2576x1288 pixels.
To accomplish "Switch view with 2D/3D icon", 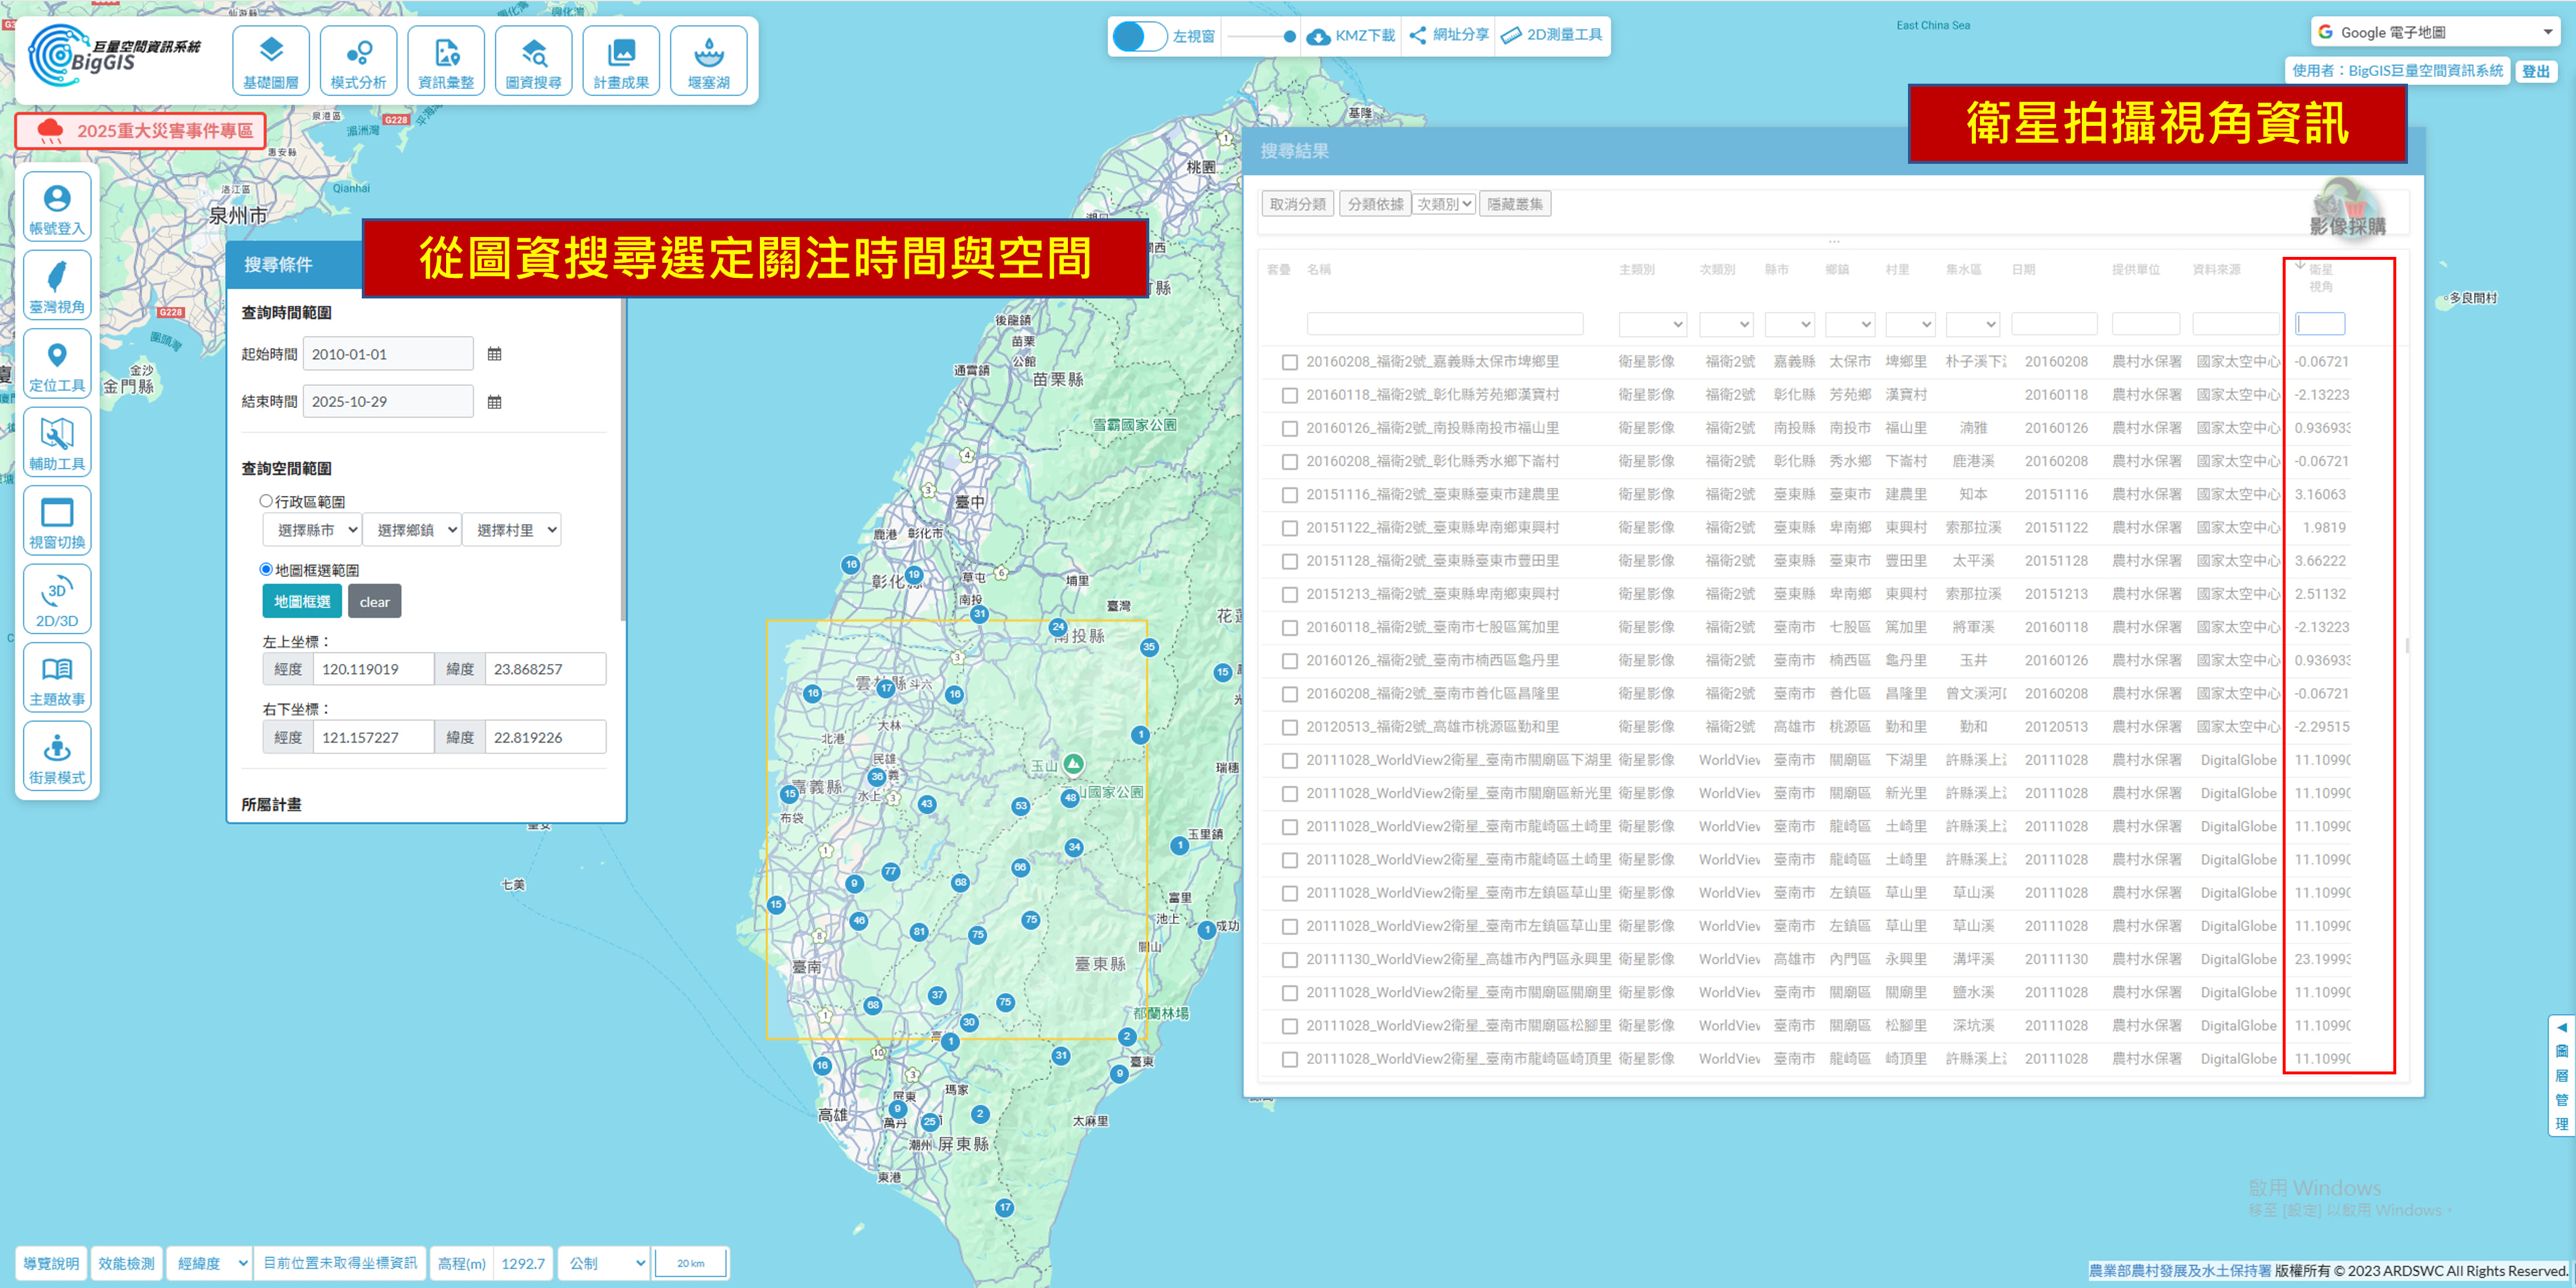I will [57, 600].
